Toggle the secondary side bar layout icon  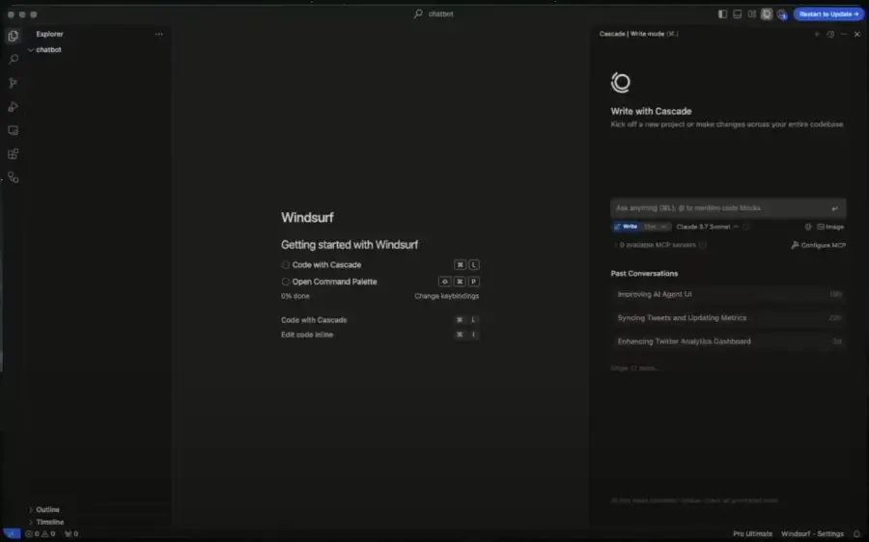751,14
